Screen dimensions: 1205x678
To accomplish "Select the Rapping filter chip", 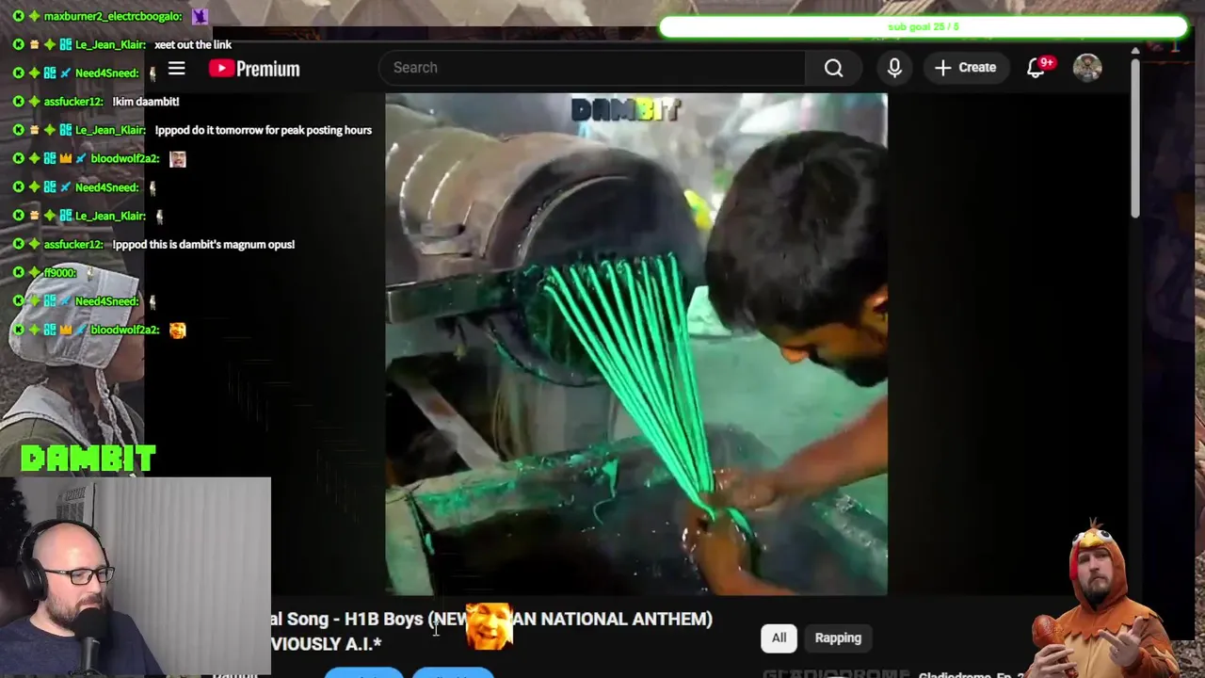I will coord(838,638).
